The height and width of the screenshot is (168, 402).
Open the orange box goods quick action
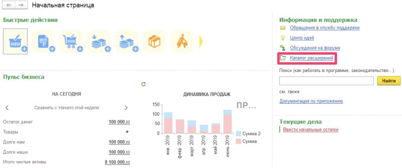pyautogui.click(x=154, y=41)
